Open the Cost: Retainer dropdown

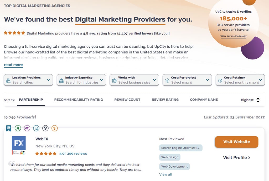coord(240,80)
